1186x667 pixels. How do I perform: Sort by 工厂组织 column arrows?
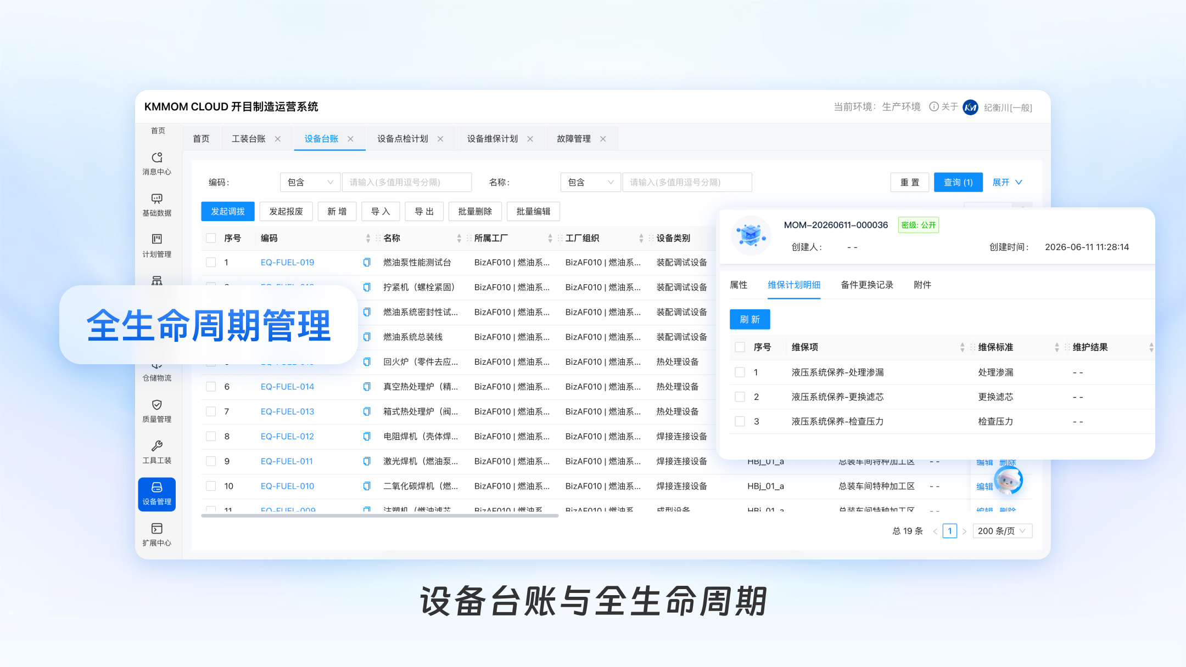click(641, 238)
